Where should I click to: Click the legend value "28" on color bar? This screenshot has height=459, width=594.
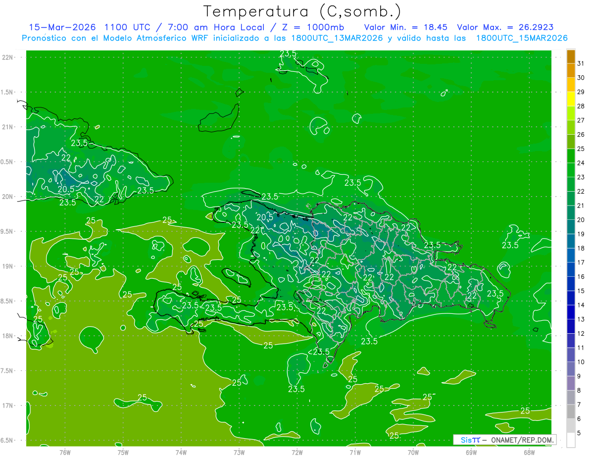[x=581, y=106]
